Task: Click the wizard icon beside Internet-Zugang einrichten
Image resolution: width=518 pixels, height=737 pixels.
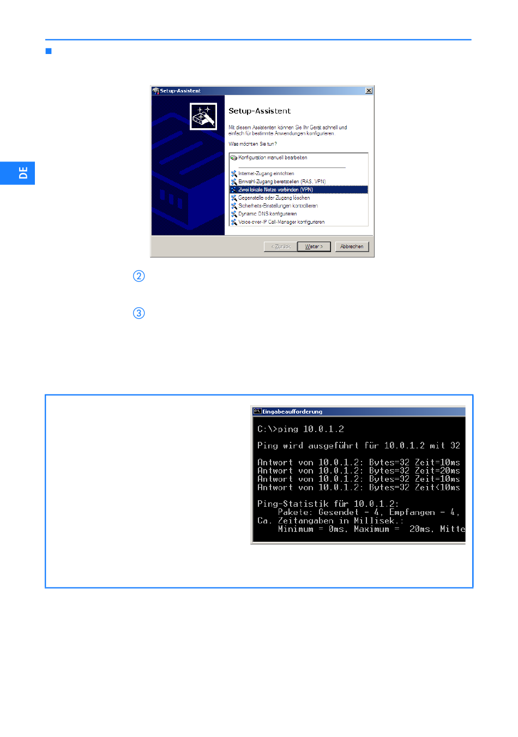Action: pyautogui.click(x=233, y=173)
